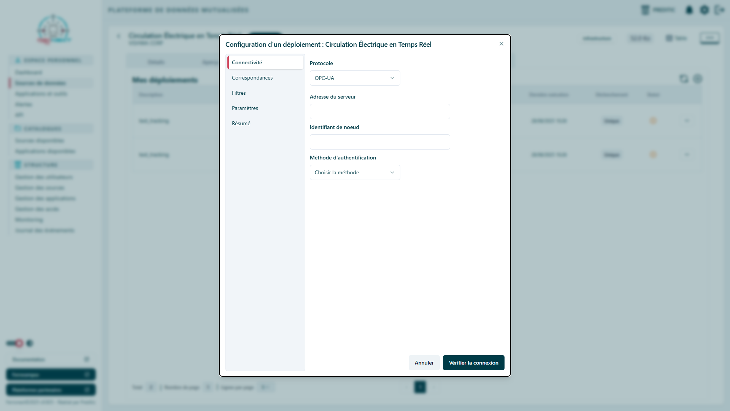This screenshot has height=411, width=730.
Task: Click the Méthode d'authentification label
Action: (343, 158)
